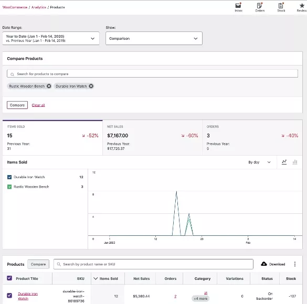The height and width of the screenshot is (304, 307).
Task: Click the Download label text
Action: (x=277, y=264)
